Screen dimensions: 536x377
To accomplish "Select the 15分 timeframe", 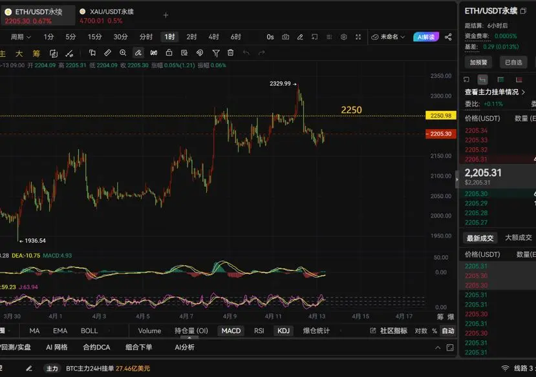I will point(94,37).
